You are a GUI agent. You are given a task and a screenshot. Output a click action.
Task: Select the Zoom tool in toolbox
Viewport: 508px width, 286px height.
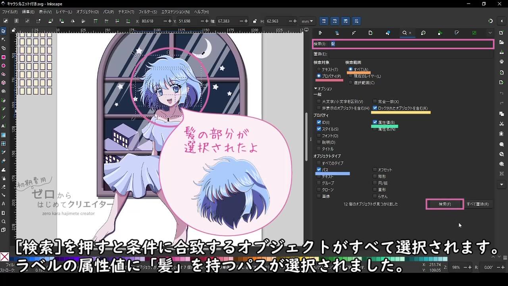(x=4, y=221)
